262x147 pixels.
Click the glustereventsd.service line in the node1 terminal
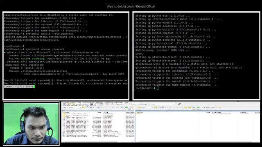tap(59, 15)
